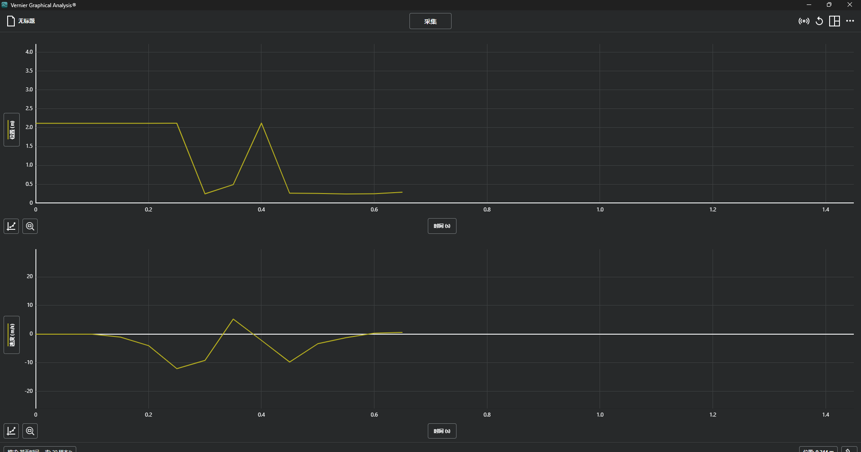Open the view layout options icon
Image resolution: width=861 pixels, height=452 pixels.
[835, 21]
